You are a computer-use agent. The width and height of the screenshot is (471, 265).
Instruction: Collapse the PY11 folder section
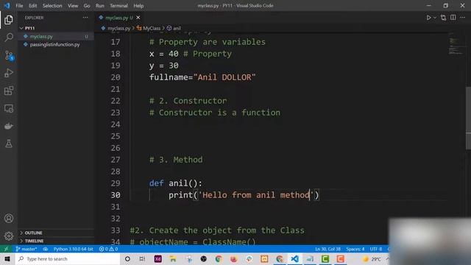coord(56,28)
